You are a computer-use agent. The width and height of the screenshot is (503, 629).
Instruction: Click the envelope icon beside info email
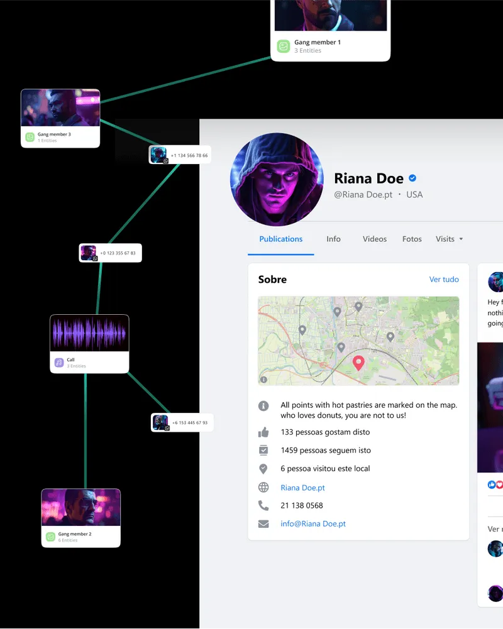pyautogui.click(x=263, y=523)
